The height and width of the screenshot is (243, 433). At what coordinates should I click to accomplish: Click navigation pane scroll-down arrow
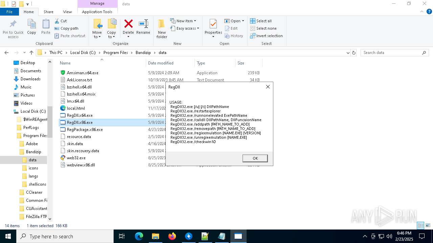click(50, 219)
